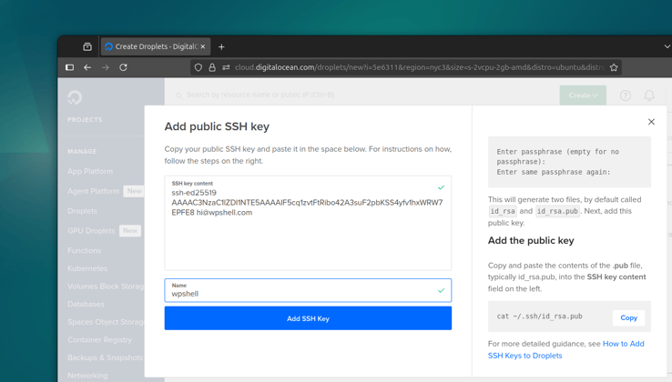This screenshot has height=382, width=672.
Task: Open Databases in sidebar
Action: coord(86,304)
